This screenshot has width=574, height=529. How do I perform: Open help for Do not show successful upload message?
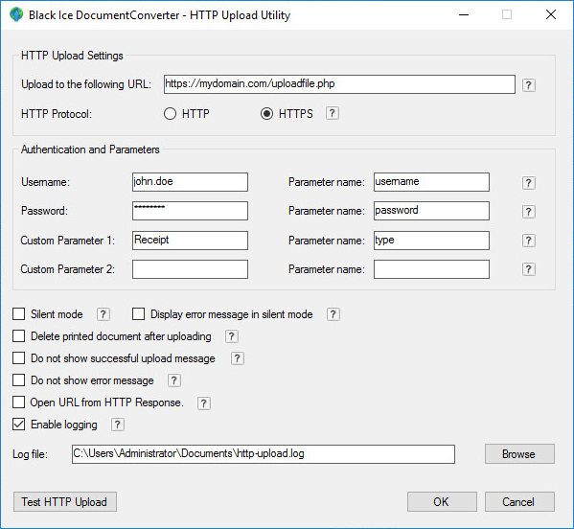click(238, 358)
